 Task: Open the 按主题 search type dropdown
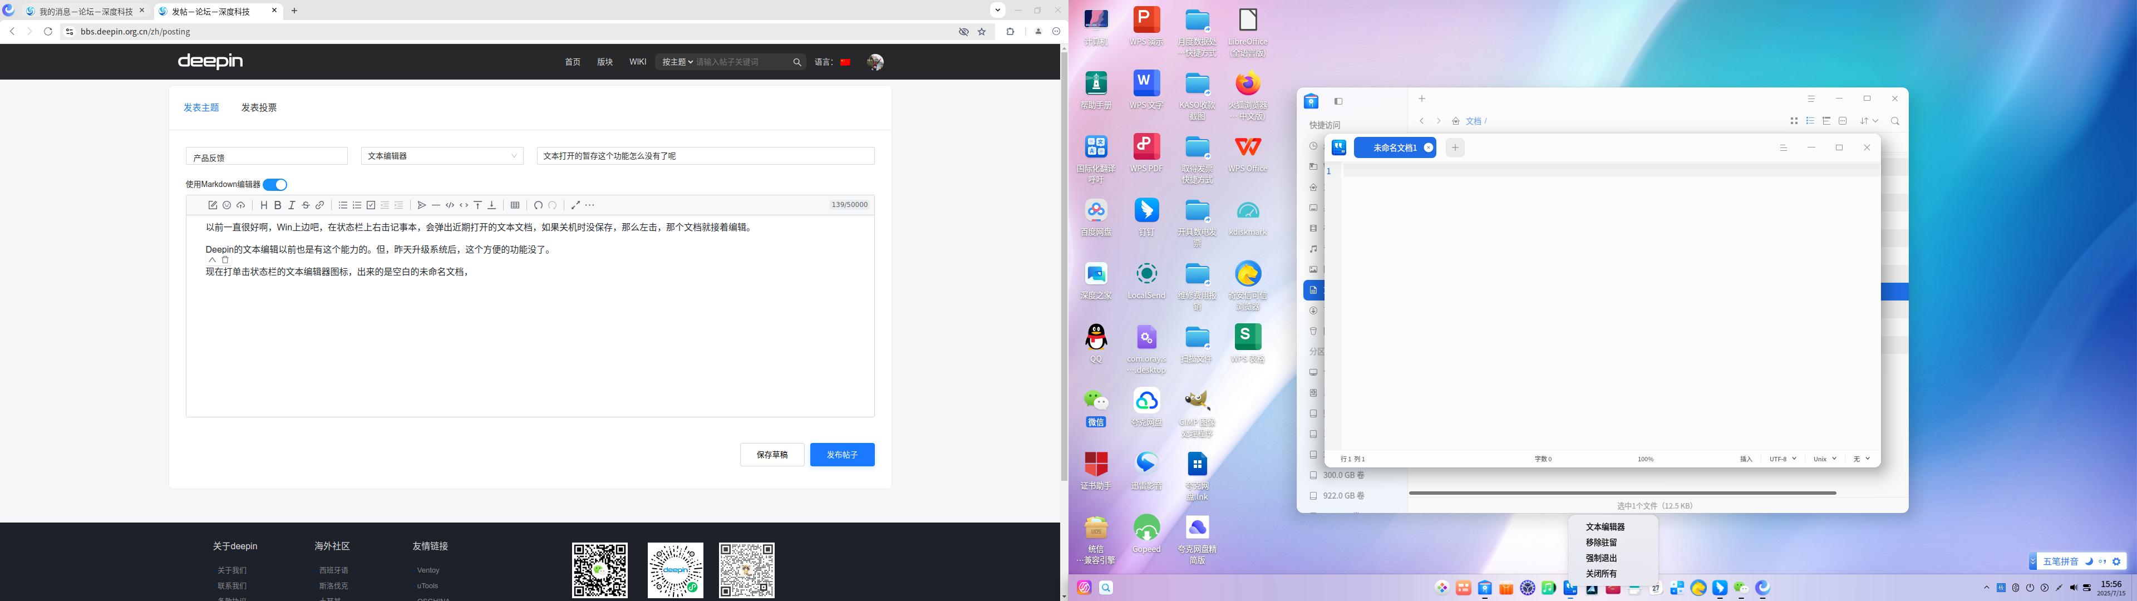[x=677, y=62]
